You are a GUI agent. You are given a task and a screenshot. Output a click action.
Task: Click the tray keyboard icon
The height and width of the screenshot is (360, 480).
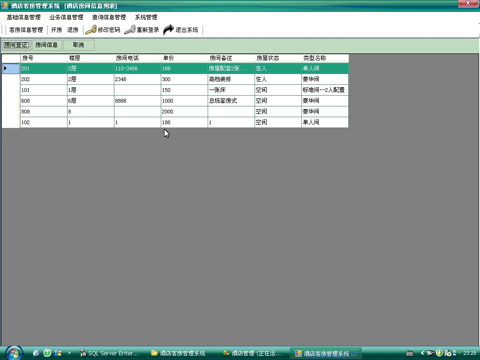410,353
